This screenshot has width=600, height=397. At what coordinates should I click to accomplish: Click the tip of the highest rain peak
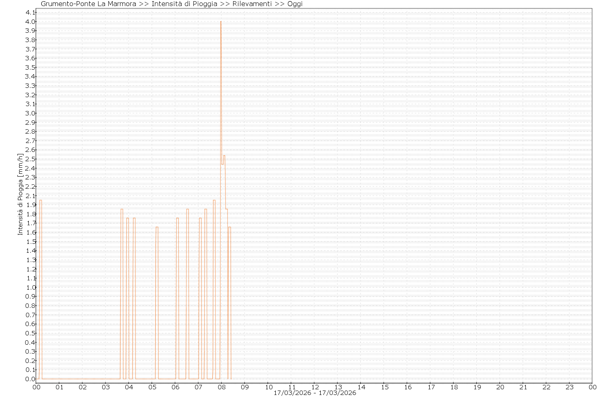(x=221, y=22)
